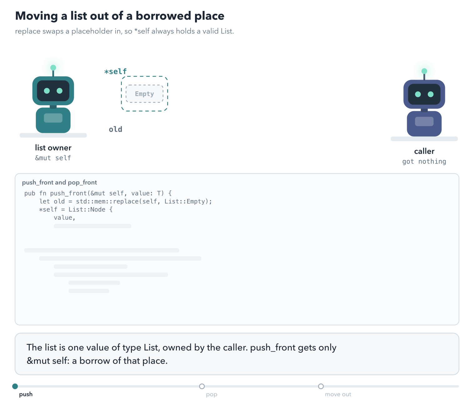Screen dimensions: 474x406
Task: Click the value, code line
Action: pyautogui.click(x=65, y=218)
